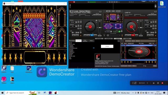The image size is (168, 95).
Task: Switch to Video Effects tab
Action: tap(78, 41)
